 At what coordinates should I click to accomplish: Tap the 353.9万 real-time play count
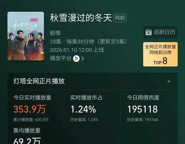(x=29, y=109)
